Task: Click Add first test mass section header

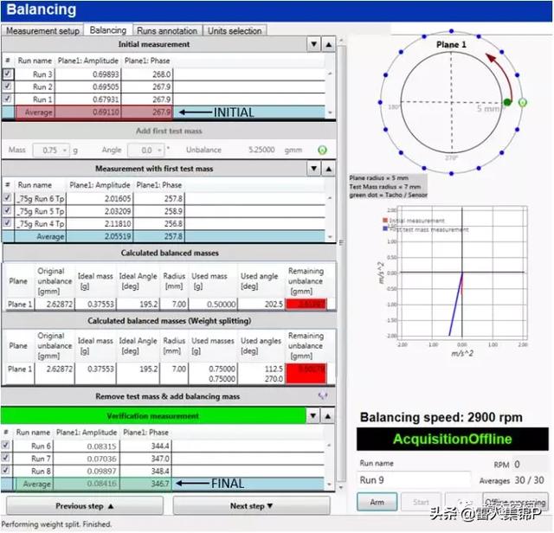Action: pyautogui.click(x=169, y=131)
